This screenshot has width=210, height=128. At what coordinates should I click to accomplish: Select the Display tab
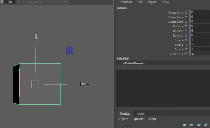tap(125, 114)
